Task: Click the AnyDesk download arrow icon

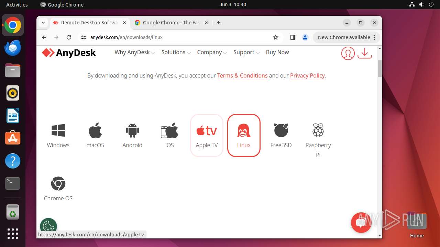Action: 365,53
